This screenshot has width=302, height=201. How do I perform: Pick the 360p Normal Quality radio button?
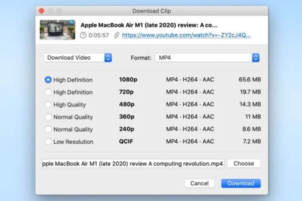(48, 117)
